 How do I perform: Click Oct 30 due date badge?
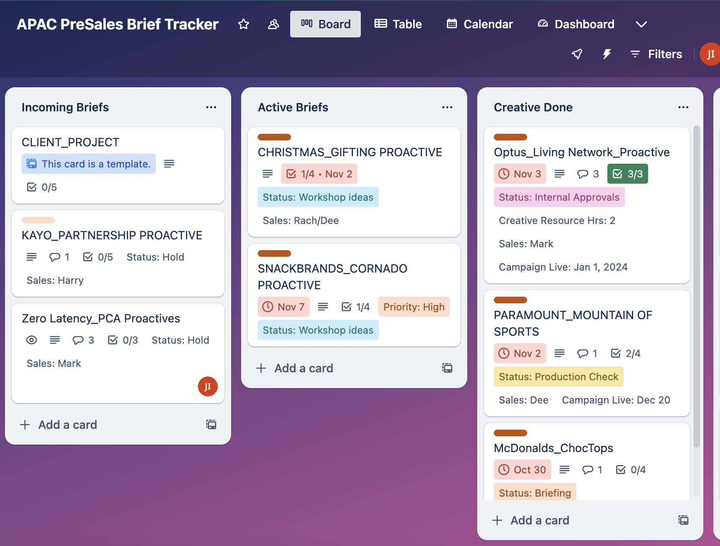pos(522,470)
